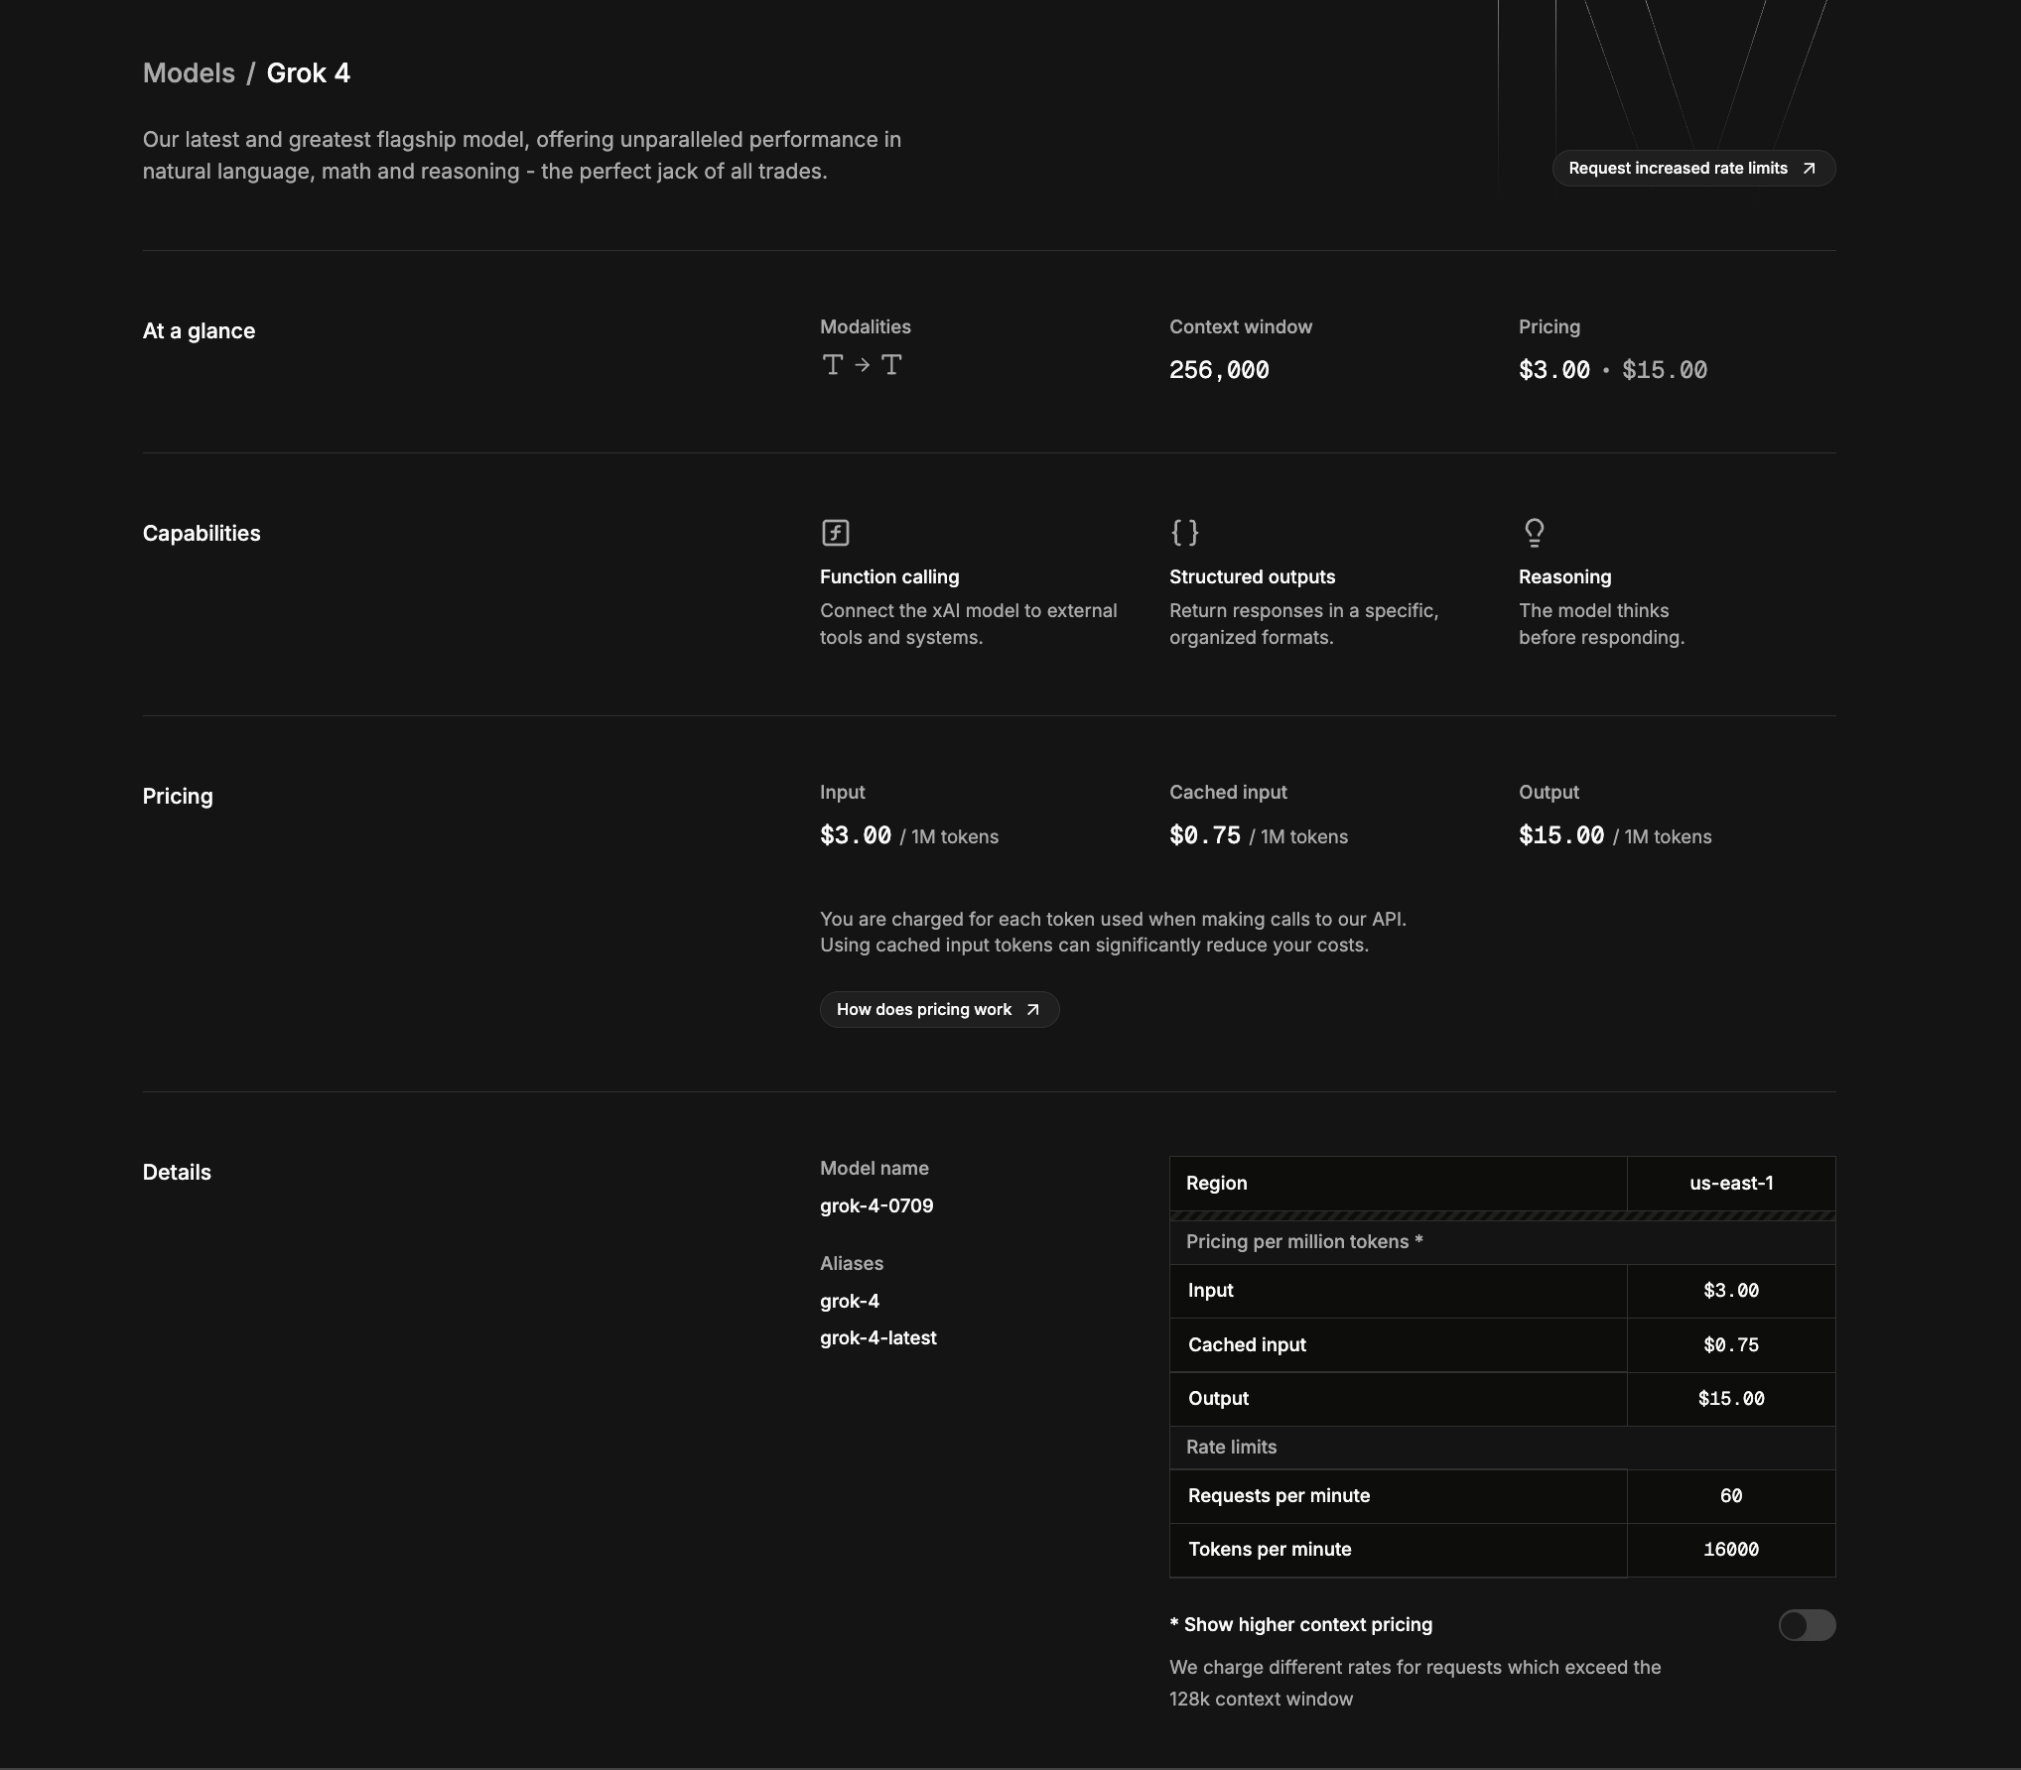2021x1770 pixels.
Task: Click Requests per minute value 60
Action: 1731,1495
